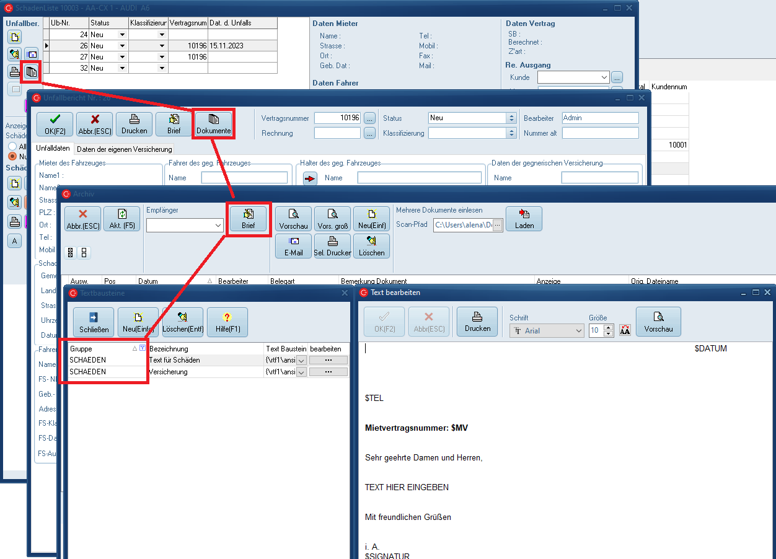This screenshot has height=559, width=776.
Task: Click Laden to load scanned documents
Action: click(x=524, y=219)
